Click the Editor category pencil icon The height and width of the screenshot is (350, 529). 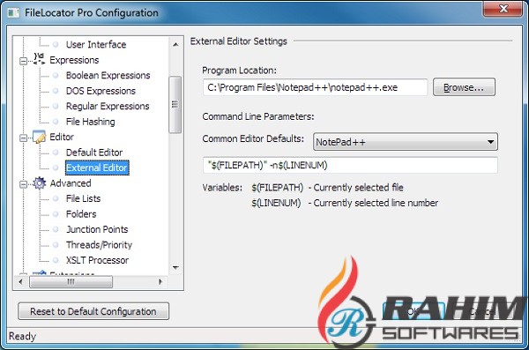coord(39,137)
